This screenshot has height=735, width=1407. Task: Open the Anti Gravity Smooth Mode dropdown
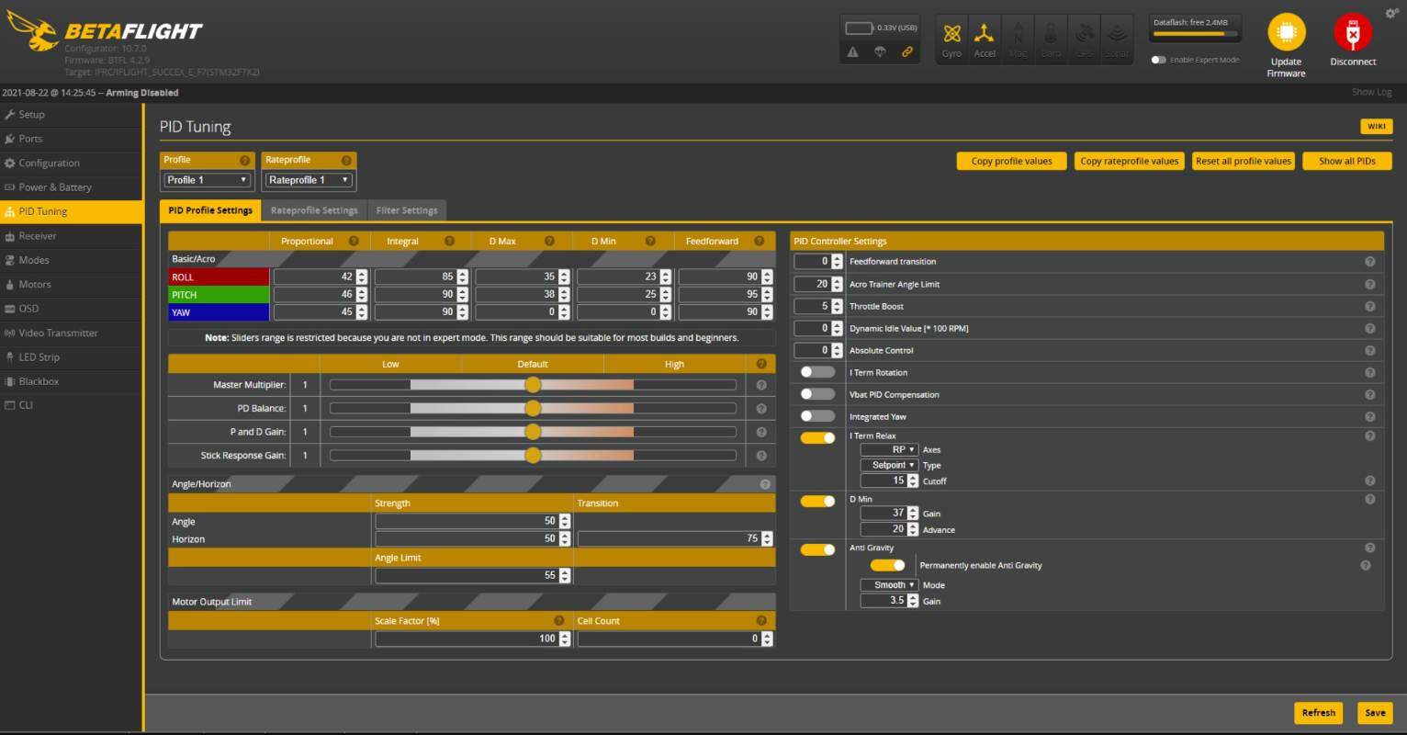click(889, 584)
